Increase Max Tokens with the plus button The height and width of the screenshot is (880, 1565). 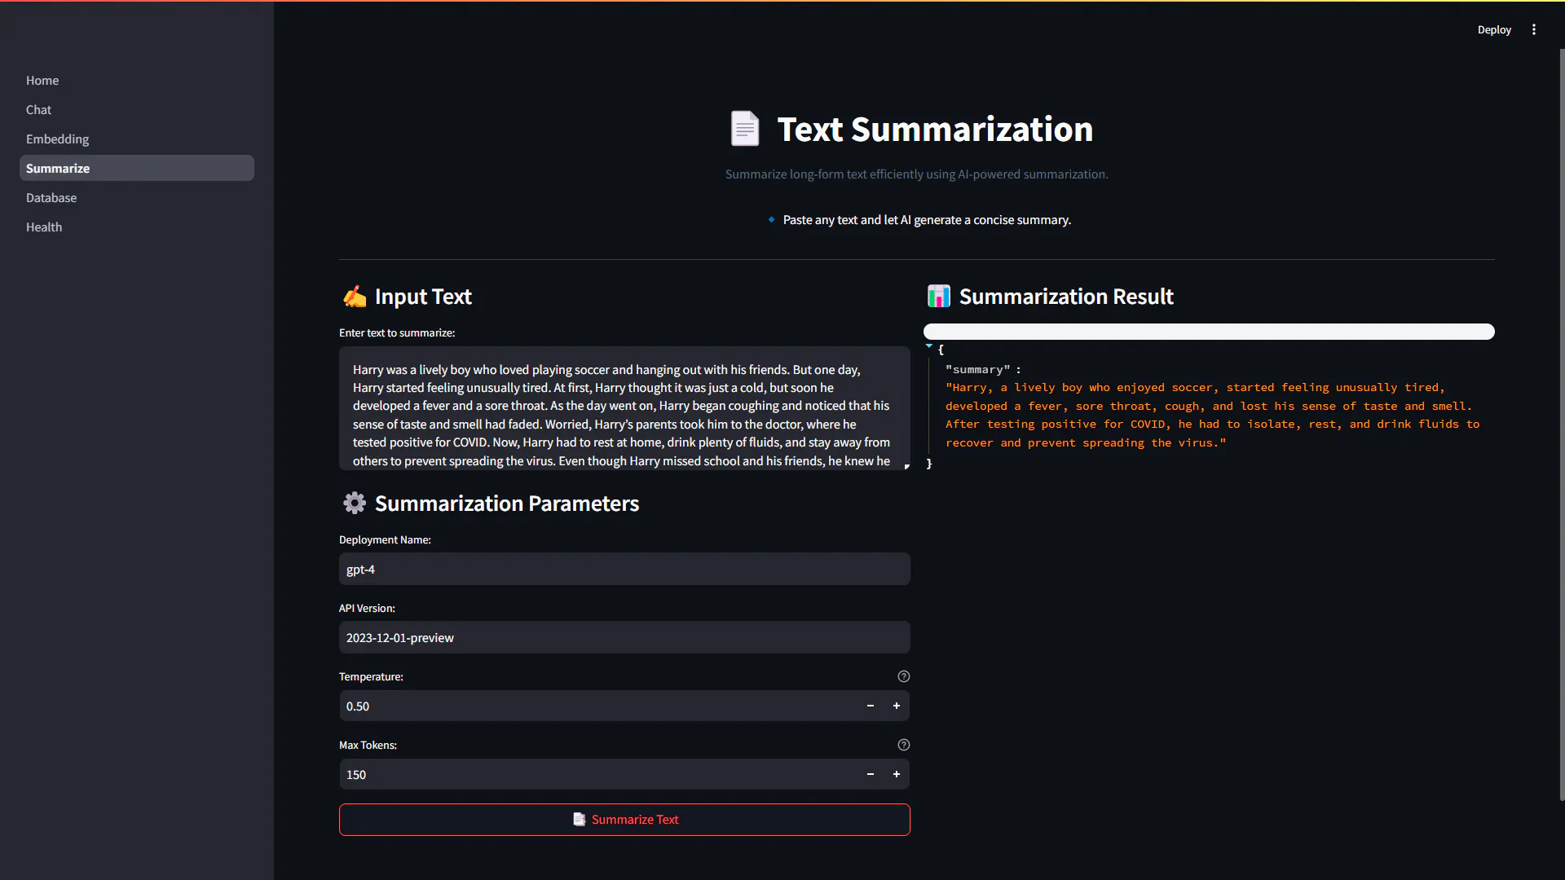coord(897,774)
